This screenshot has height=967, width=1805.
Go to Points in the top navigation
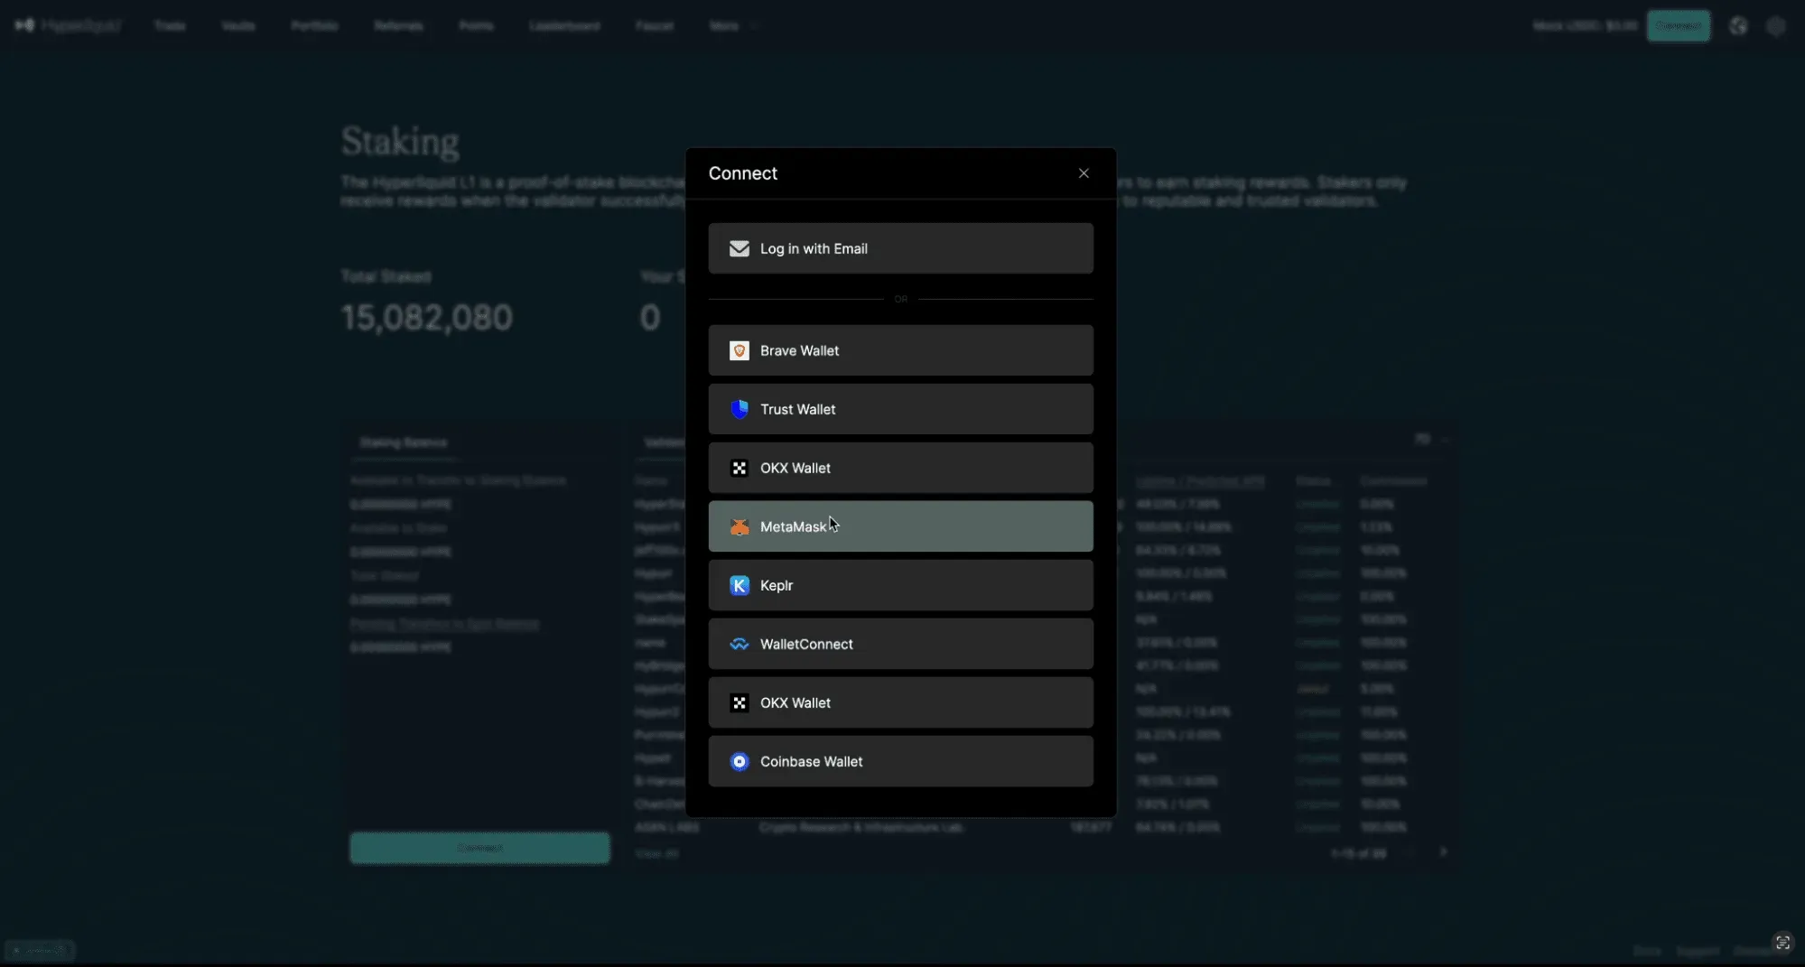click(476, 26)
